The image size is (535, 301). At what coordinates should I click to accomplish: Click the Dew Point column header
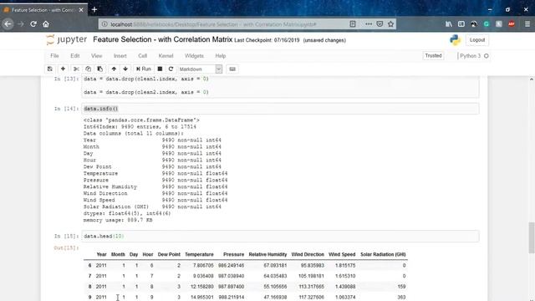click(169, 254)
